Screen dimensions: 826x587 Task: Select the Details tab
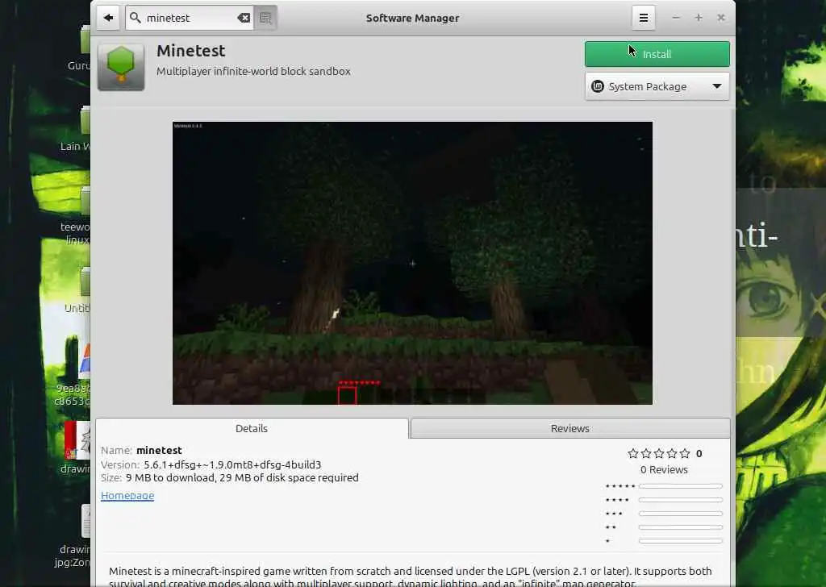pyautogui.click(x=252, y=428)
